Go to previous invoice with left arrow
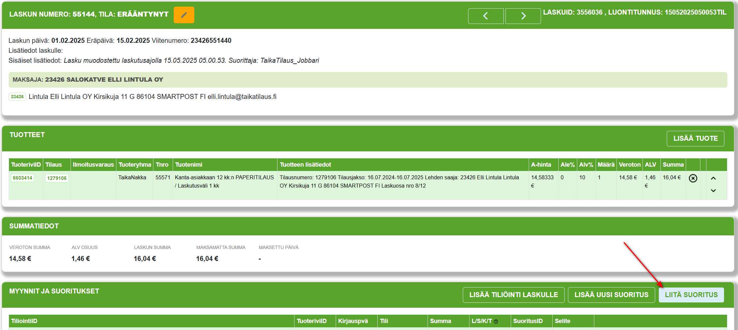The width and height of the screenshot is (738, 330). point(485,16)
